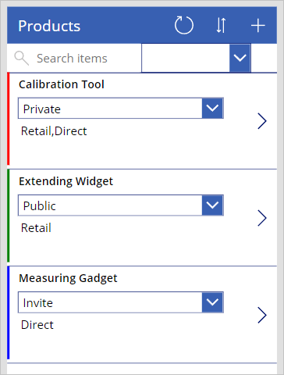Click the green color bar of Extending Widget
The image size is (284, 375).
point(9,216)
